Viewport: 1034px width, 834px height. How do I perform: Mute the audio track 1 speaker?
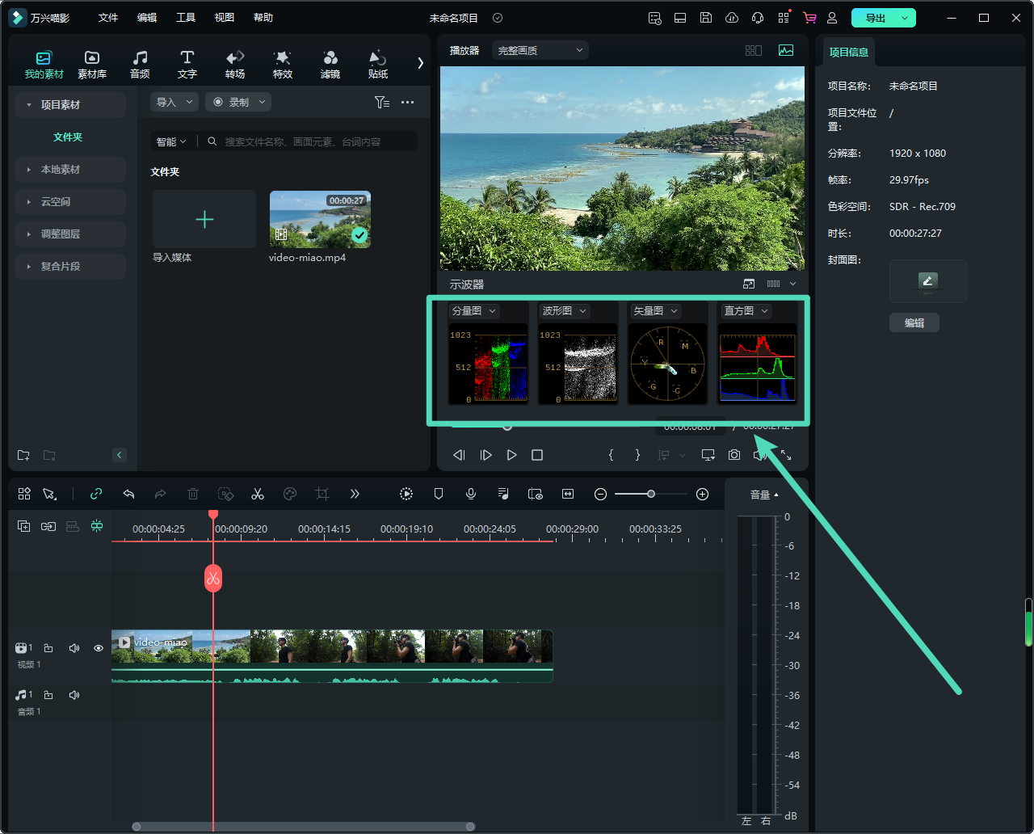coord(74,695)
